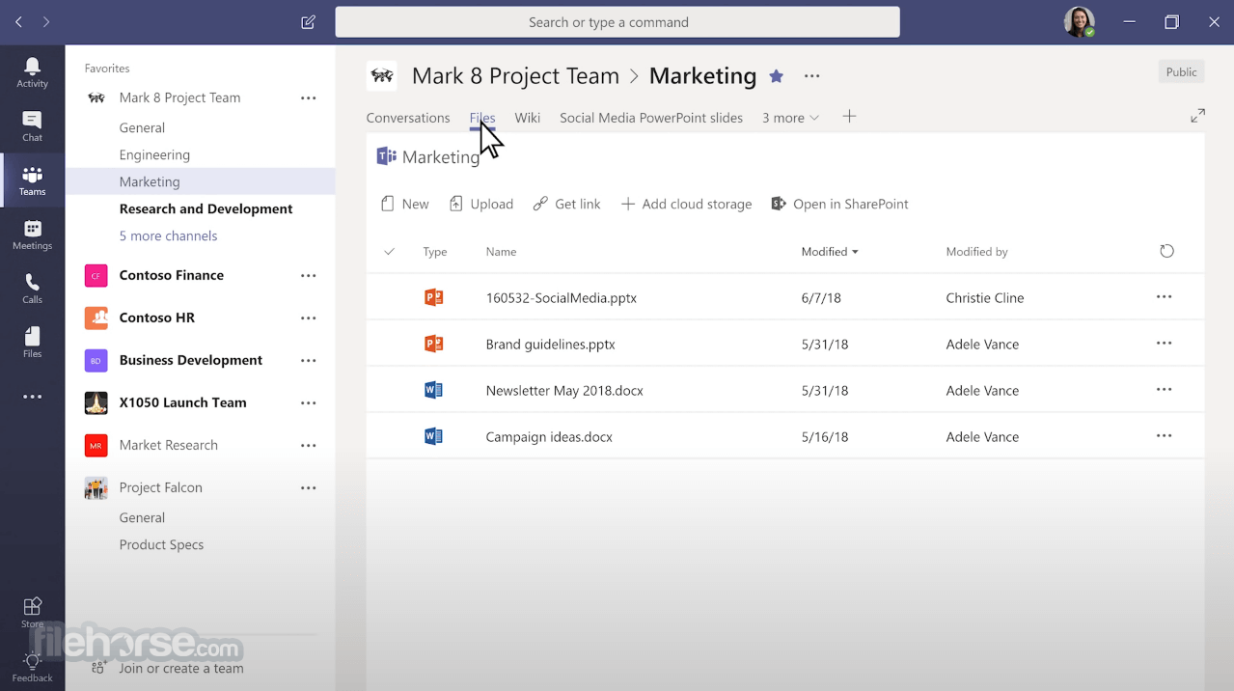Screen dimensions: 1234x691
Task: Click PowerPoint icon of 160532-SocialMedia.pptx
Action: click(433, 297)
